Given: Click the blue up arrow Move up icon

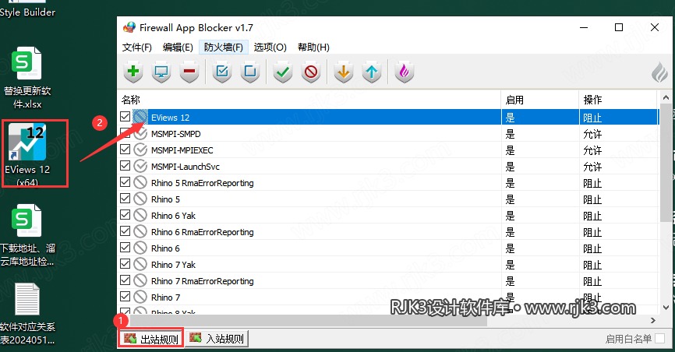Looking at the screenshot, I should coord(372,72).
